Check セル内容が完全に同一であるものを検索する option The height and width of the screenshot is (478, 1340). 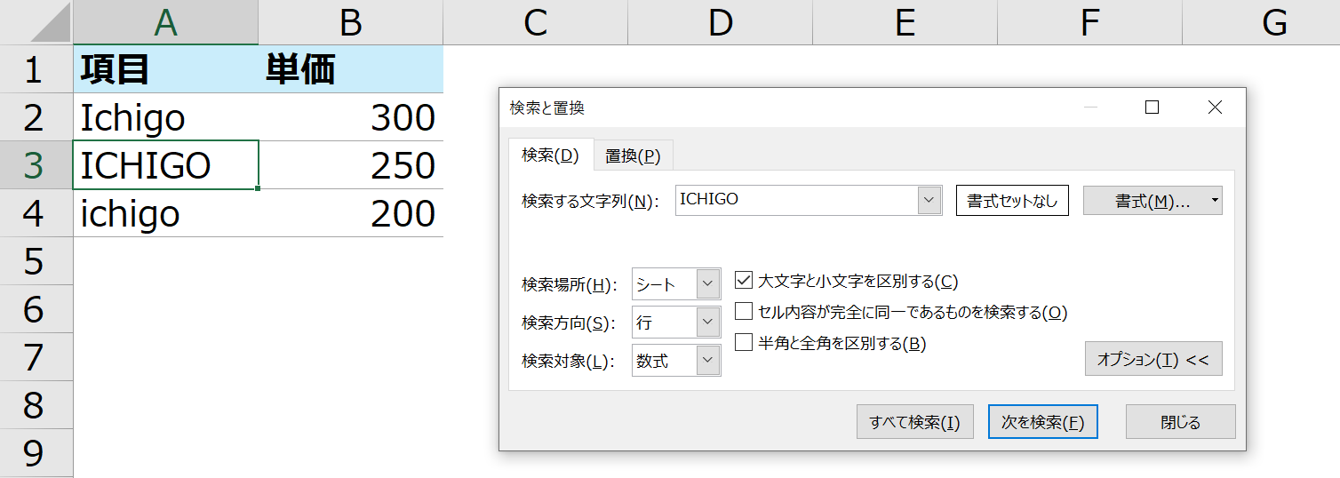[x=744, y=312]
